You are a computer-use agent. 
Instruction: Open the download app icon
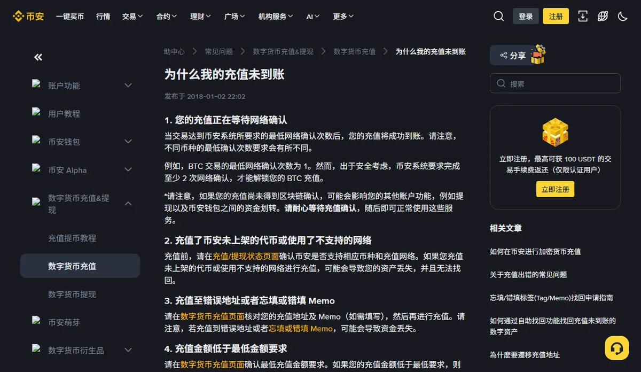tap(583, 16)
